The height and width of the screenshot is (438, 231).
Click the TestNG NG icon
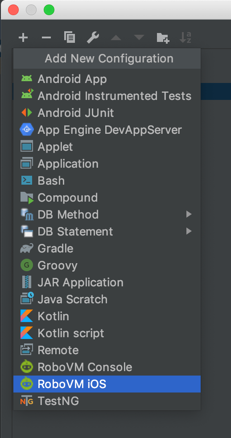coord(27,401)
